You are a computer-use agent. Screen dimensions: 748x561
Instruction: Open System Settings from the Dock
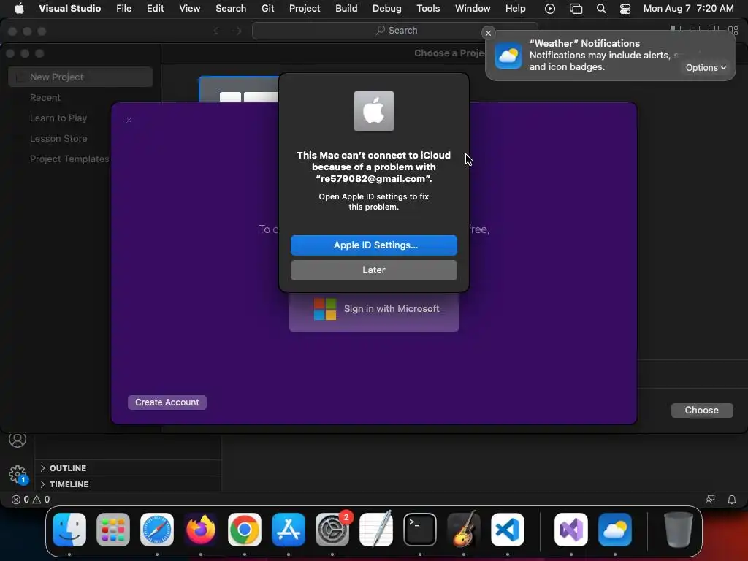(332, 530)
